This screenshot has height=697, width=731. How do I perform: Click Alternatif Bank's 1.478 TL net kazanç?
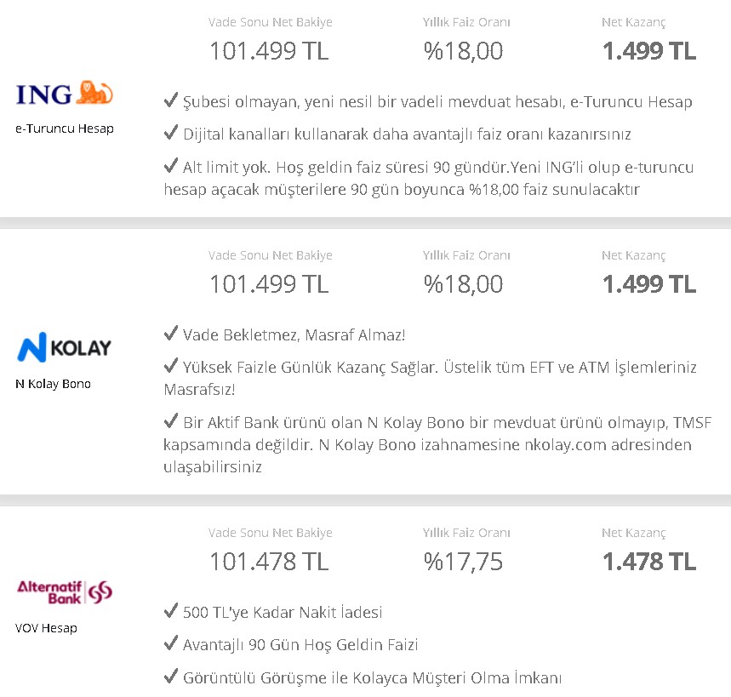649,562
